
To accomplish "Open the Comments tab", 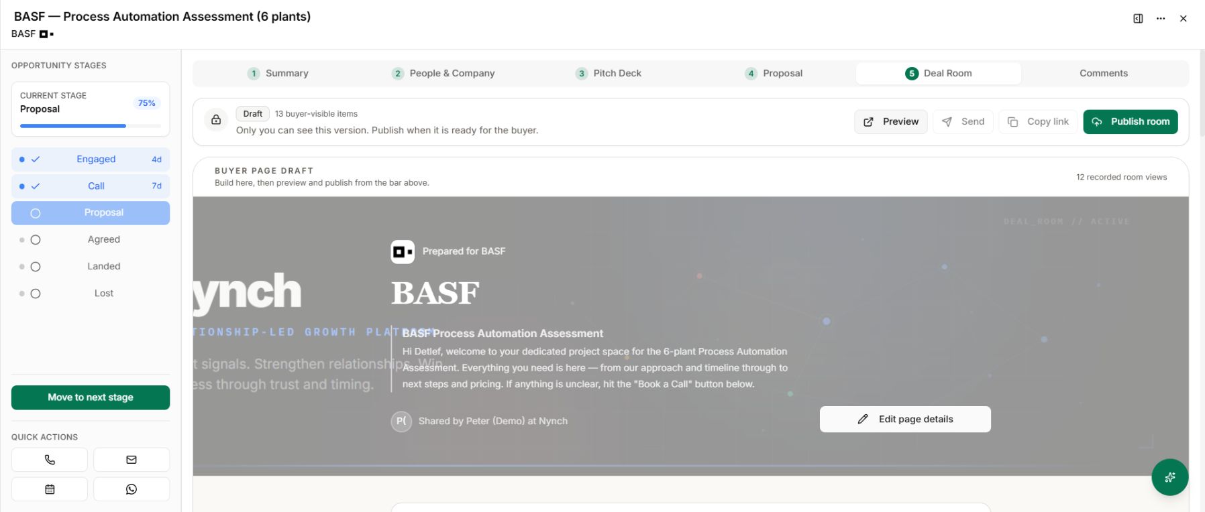I will pyautogui.click(x=1104, y=73).
